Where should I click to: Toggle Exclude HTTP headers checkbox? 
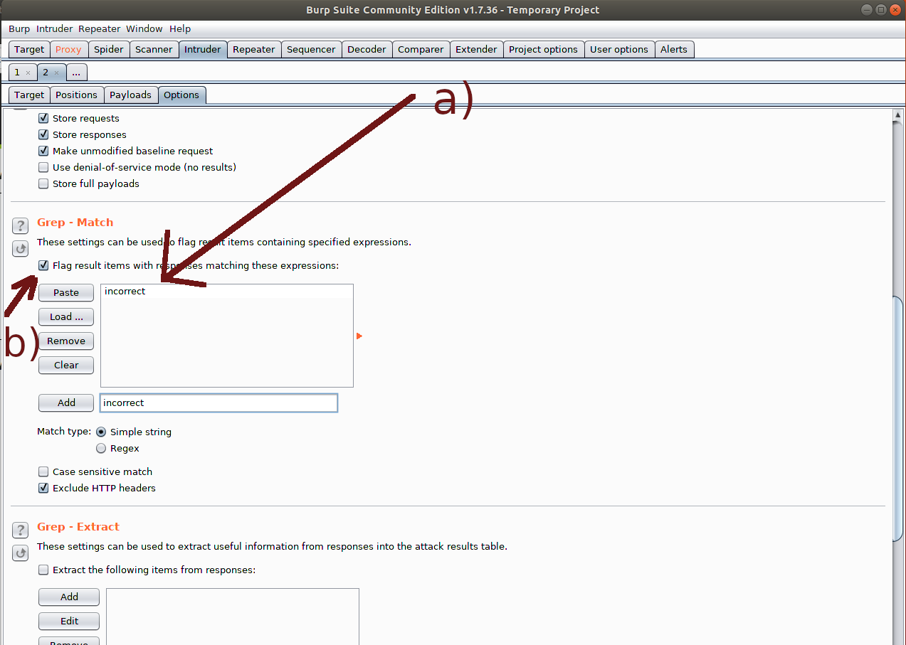tap(43, 488)
